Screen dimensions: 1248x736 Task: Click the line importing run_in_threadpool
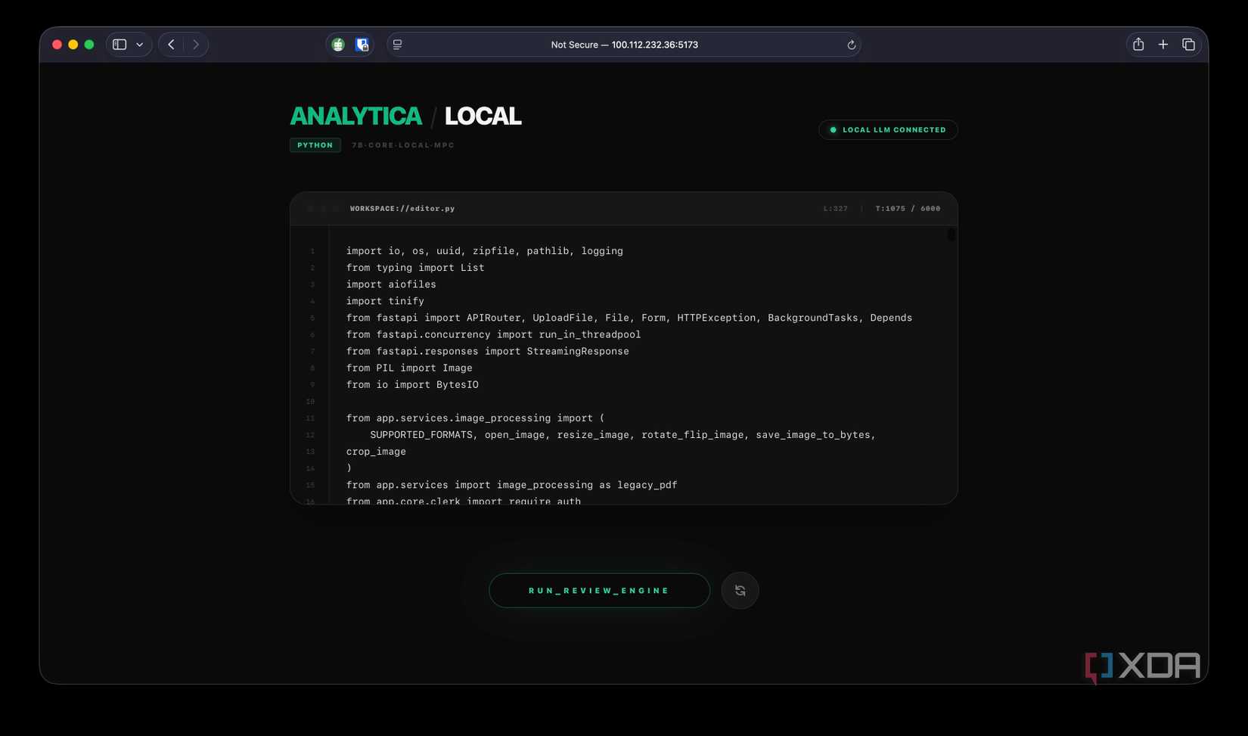(x=493, y=334)
